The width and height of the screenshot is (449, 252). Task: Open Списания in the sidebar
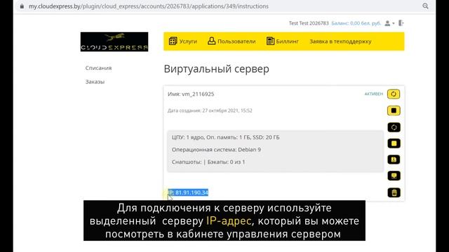tap(98, 68)
